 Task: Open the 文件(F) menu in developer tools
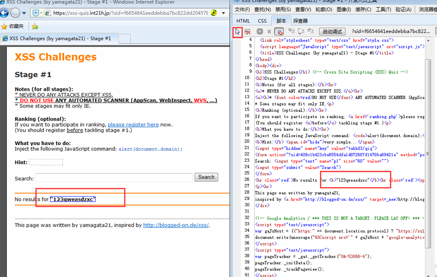tap(242, 10)
